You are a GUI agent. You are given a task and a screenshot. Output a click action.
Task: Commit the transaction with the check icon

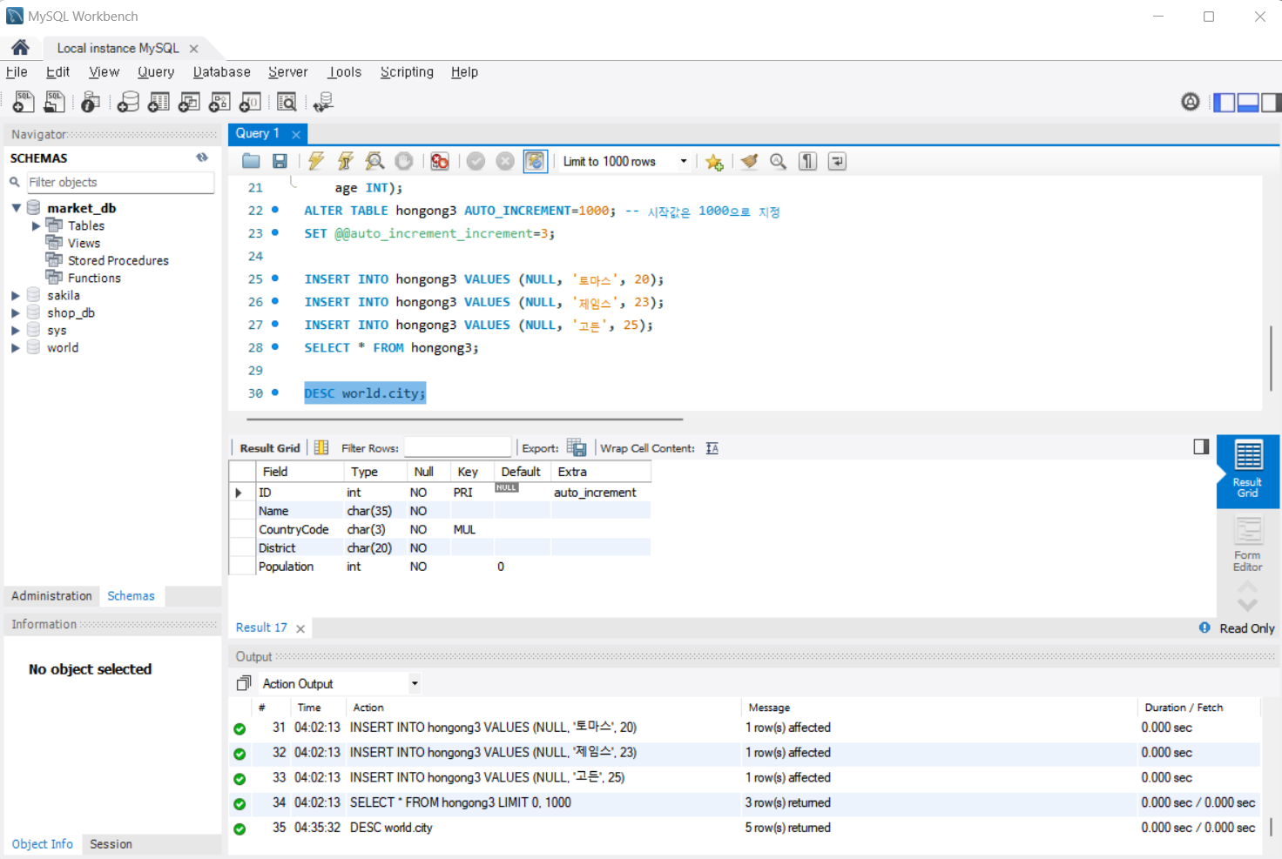[476, 161]
